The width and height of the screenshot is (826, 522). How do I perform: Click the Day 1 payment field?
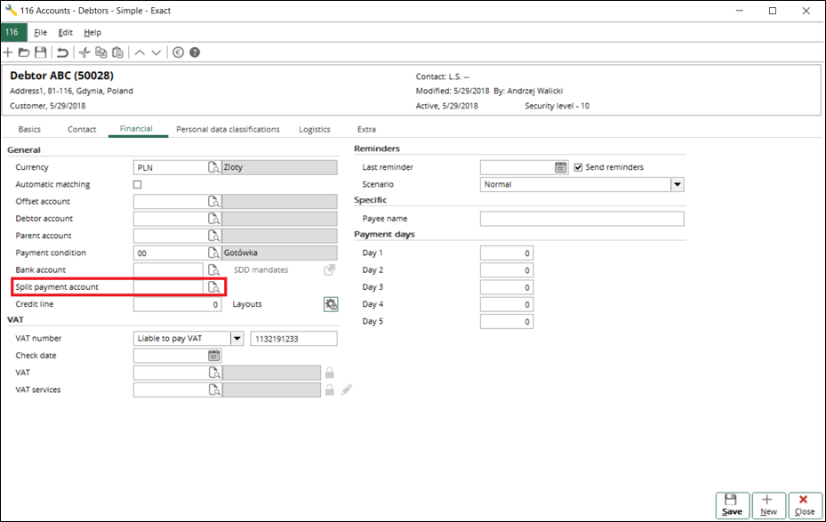click(x=507, y=253)
